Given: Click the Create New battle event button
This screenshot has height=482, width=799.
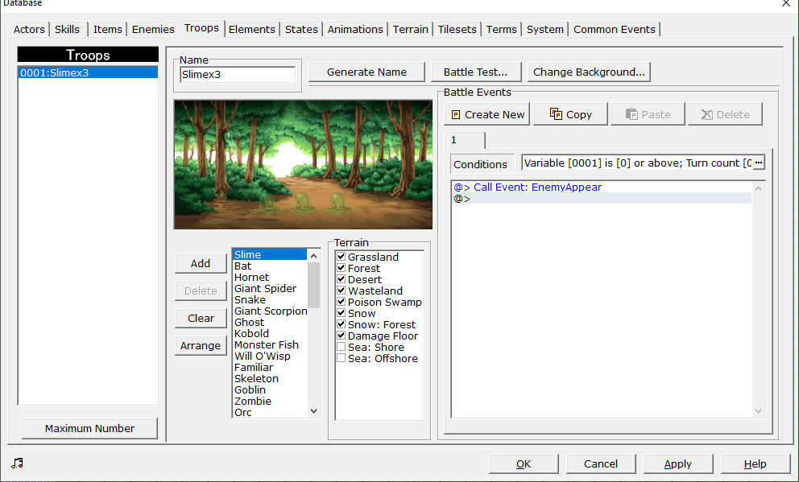Looking at the screenshot, I should 487,114.
